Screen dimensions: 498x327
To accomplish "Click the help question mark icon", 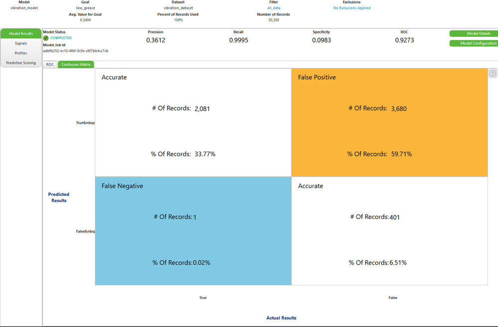I will [x=493, y=73].
